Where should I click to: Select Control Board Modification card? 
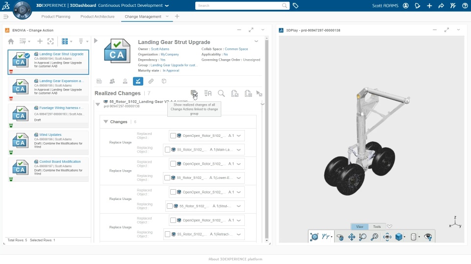point(48,170)
